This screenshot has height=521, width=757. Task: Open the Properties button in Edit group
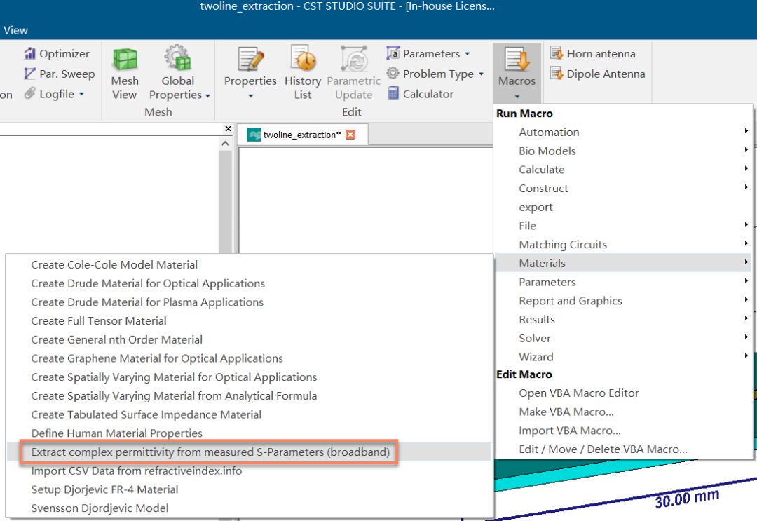[250, 74]
